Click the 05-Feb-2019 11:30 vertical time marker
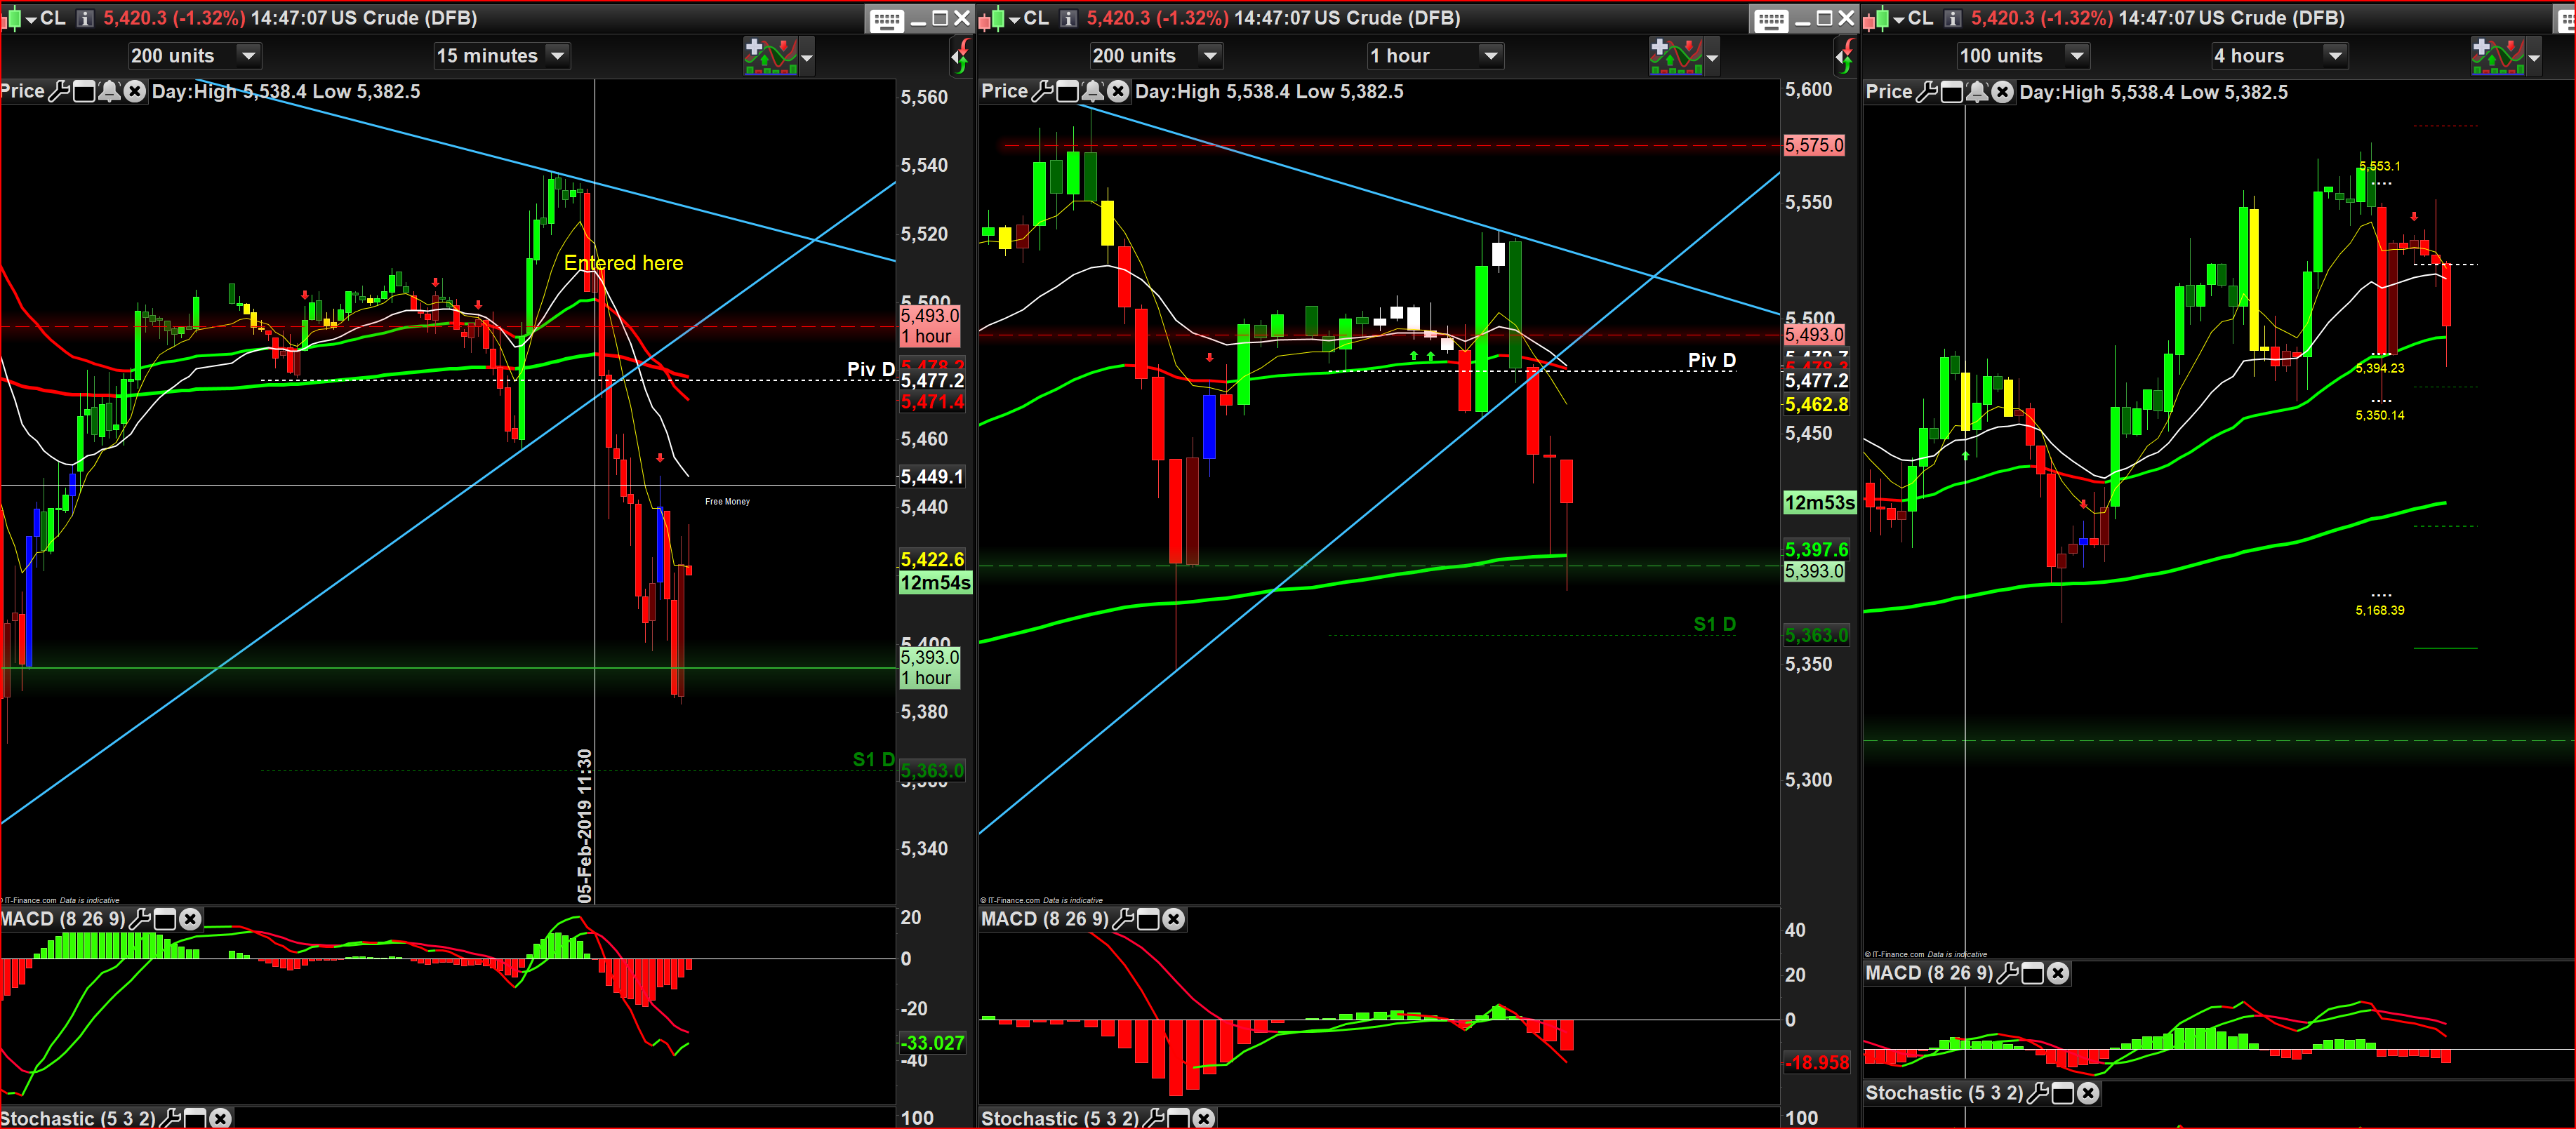 (585, 825)
